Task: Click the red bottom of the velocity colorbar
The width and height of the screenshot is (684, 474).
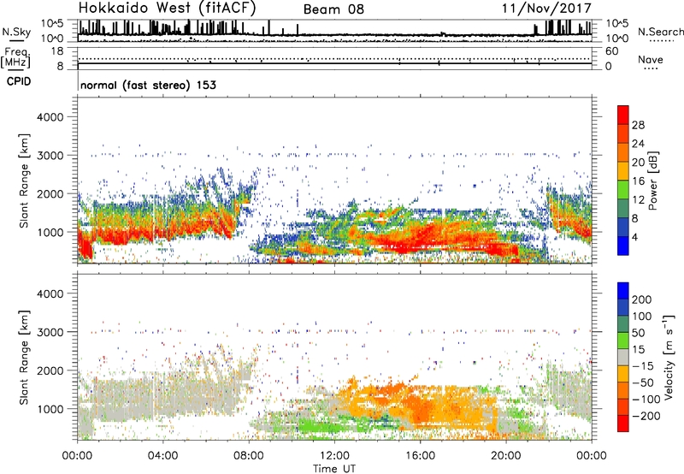Action: tap(623, 424)
